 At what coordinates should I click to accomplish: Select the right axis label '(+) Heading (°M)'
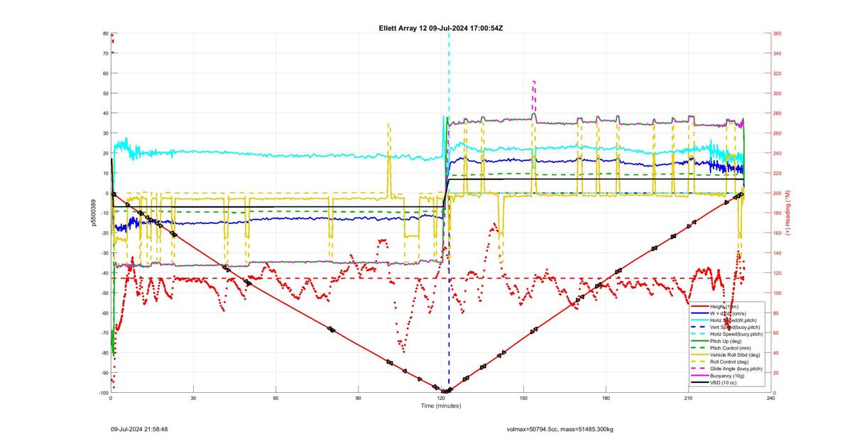pyautogui.click(x=788, y=213)
